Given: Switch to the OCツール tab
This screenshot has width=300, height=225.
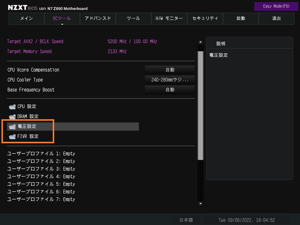Looking at the screenshot, I should pyautogui.click(x=62, y=18).
